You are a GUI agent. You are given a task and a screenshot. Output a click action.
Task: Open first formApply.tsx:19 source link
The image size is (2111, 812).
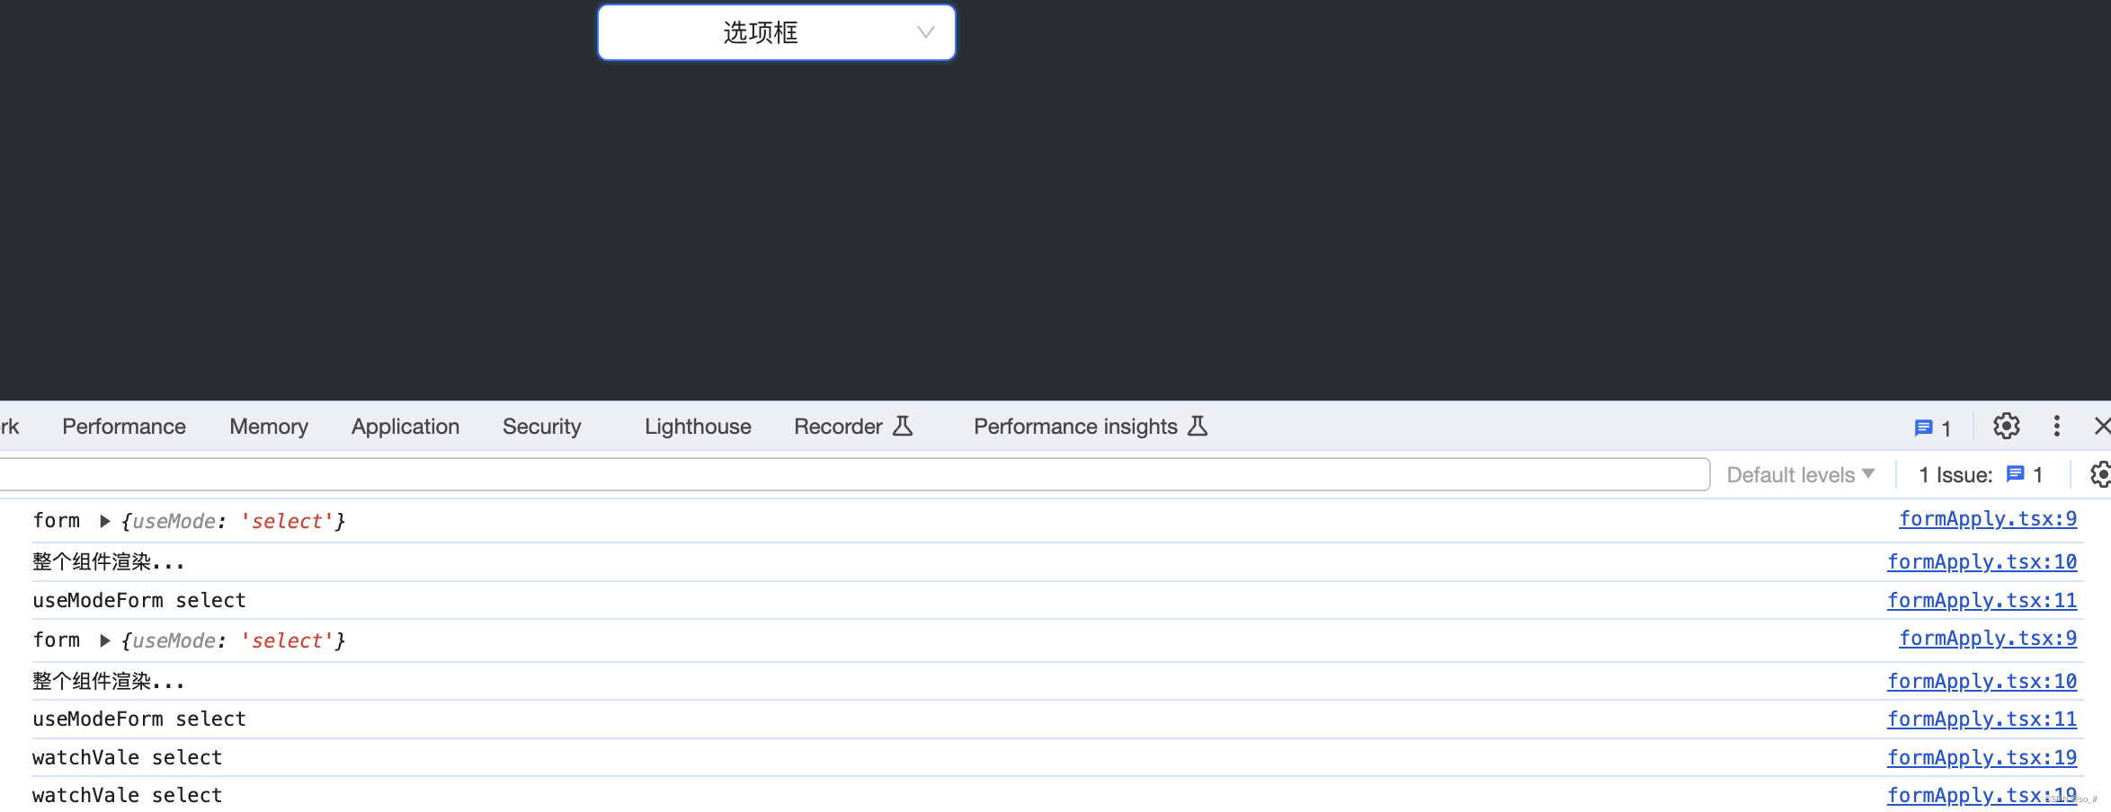1982,758
